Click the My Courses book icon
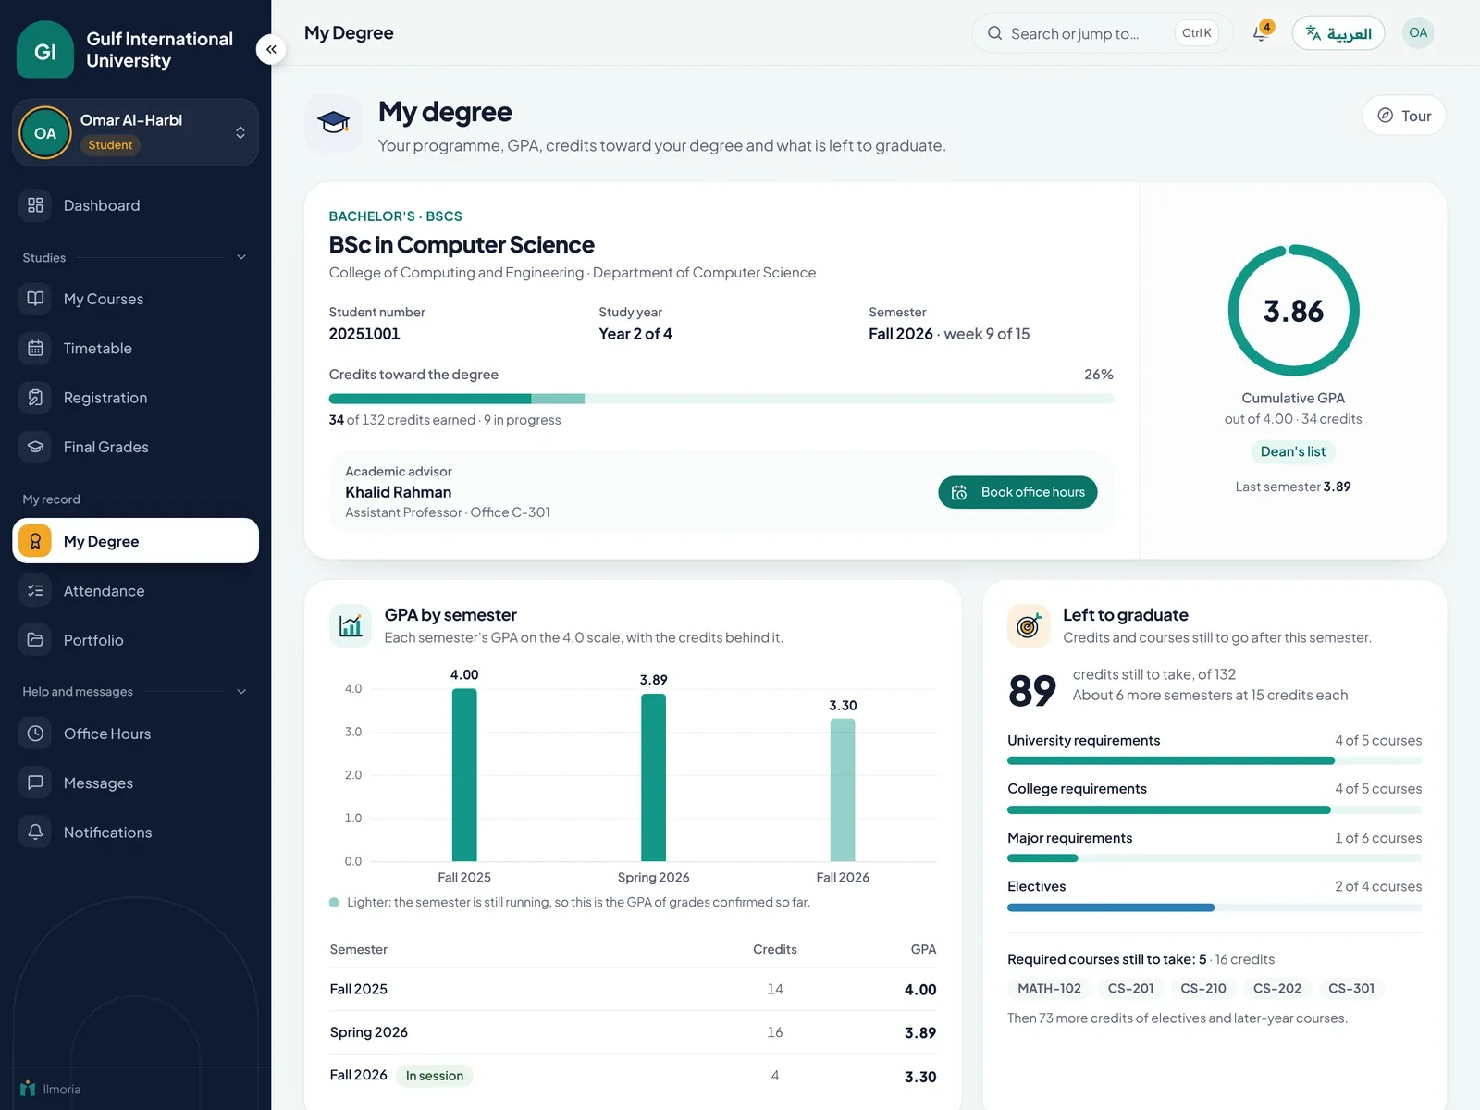The width and height of the screenshot is (1480, 1110). [35, 299]
